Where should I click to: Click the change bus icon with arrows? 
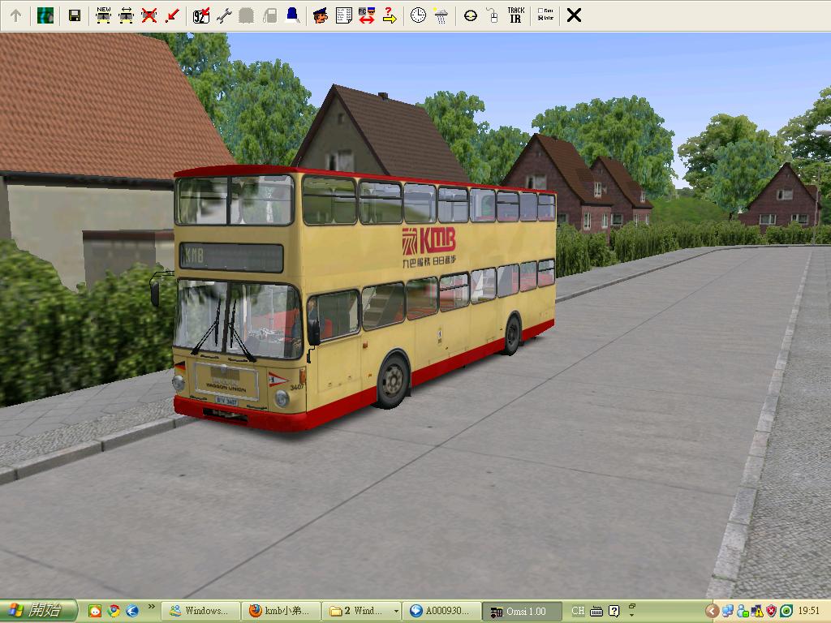tap(126, 15)
